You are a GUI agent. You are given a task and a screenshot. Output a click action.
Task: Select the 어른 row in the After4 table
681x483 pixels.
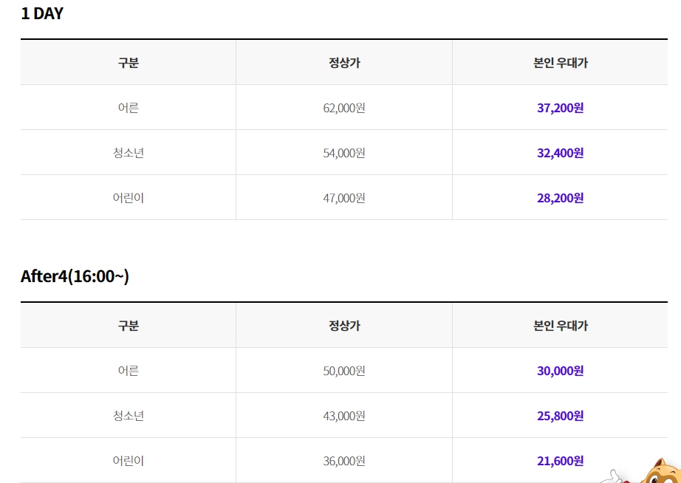(344, 370)
